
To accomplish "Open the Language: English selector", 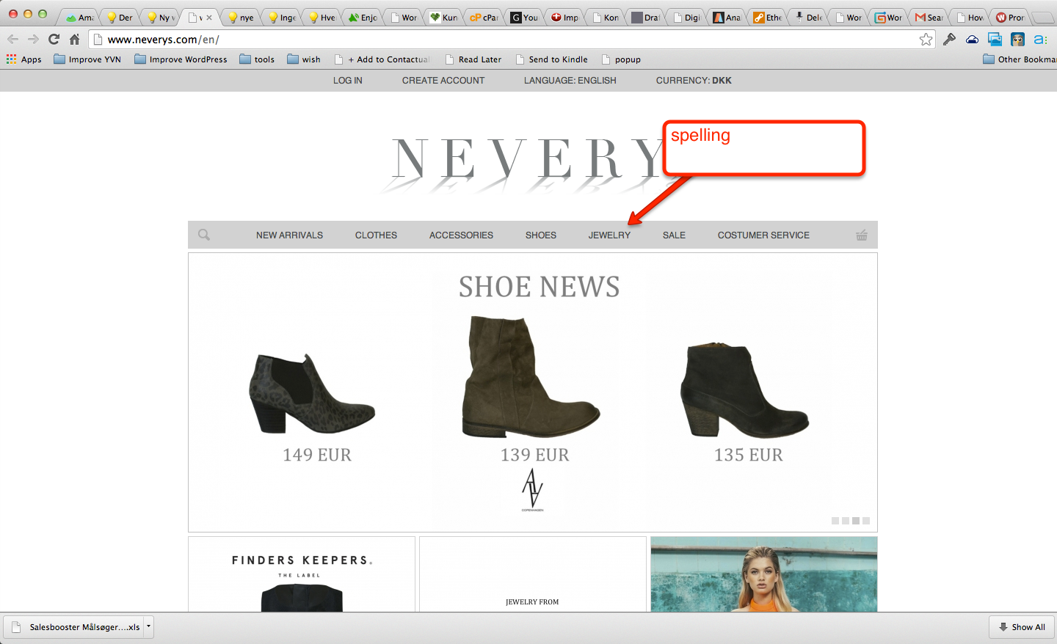I will (570, 81).
